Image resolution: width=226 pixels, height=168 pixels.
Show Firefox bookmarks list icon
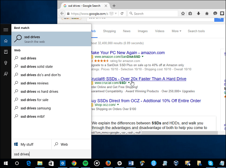190,13
